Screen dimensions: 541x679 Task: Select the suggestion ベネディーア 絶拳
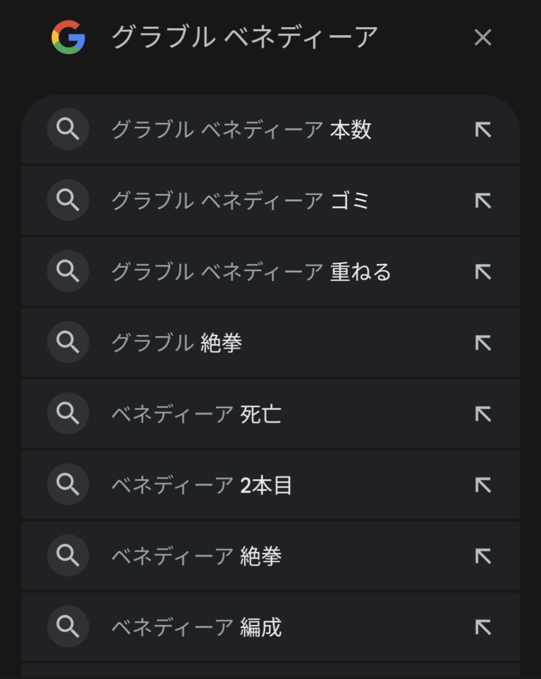196,556
